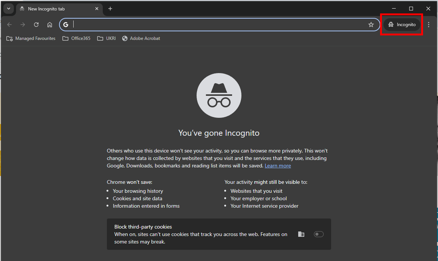This screenshot has width=438, height=261.
Task: Open Managed Favourites bookmark folder
Action: coord(31,38)
